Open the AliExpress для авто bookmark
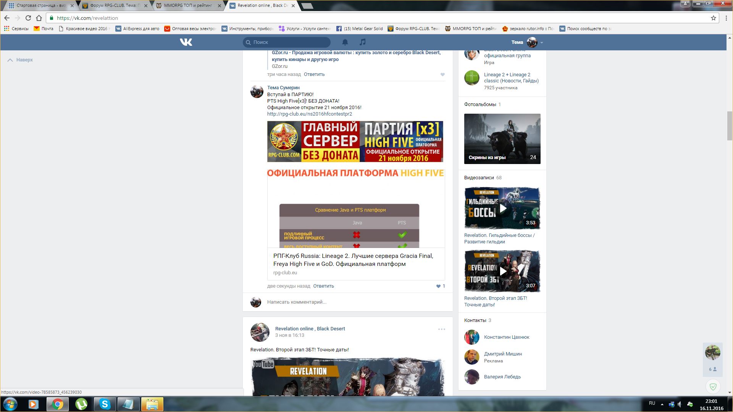This screenshot has height=412, width=733. 137,29
